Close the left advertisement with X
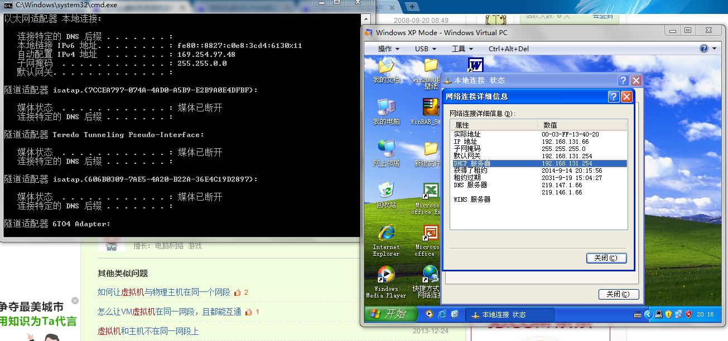Image resolution: width=728 pixels, height=341 pixels. point(75,300)
